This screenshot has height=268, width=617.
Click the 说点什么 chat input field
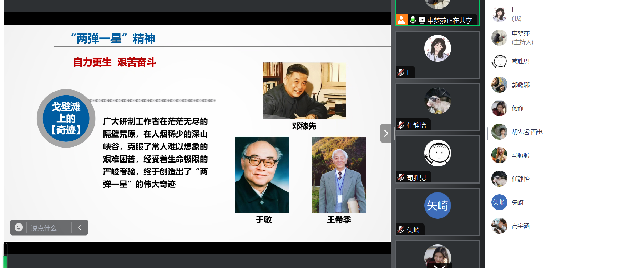pyautogui.click(x=48, y=228)
